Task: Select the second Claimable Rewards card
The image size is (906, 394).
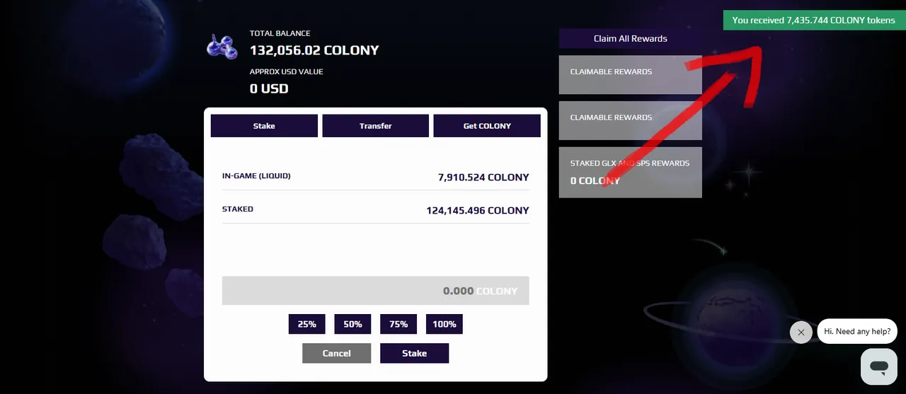Action: click(x=630, y=120)
